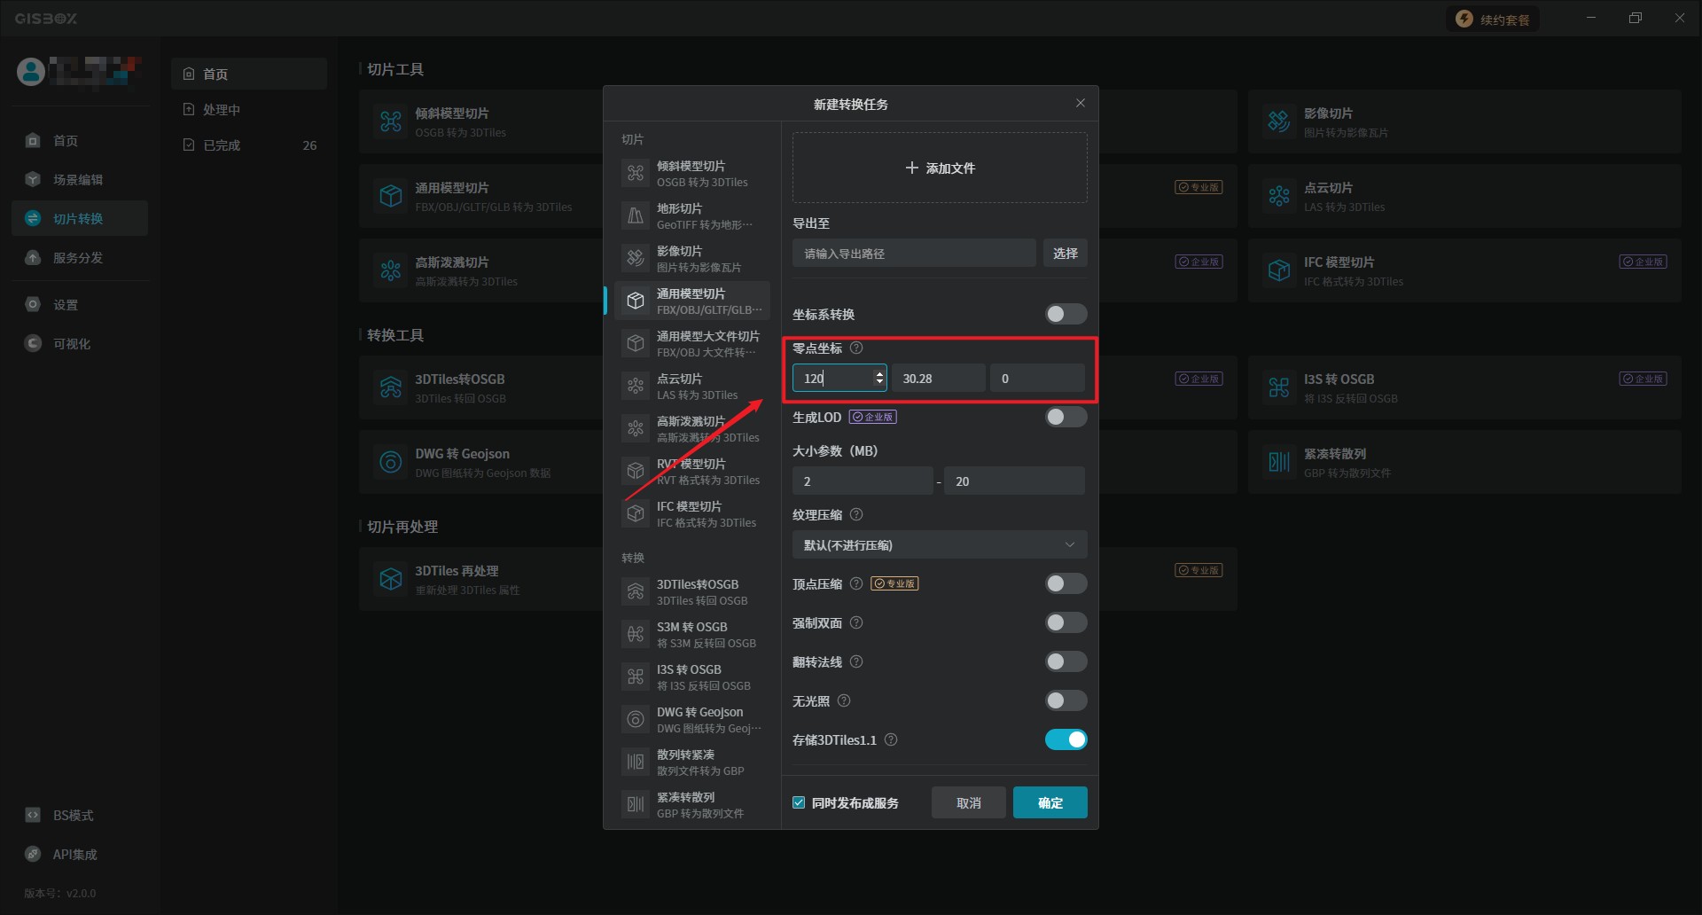Click the stepper arrows in the 120 coordinate field
Image resolution: width=1702 pixels, height=915 pixels.
pos(879,378)
